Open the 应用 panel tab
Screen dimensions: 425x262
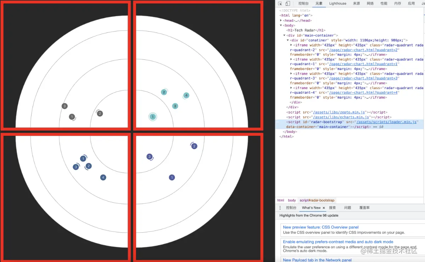[411, 4]
